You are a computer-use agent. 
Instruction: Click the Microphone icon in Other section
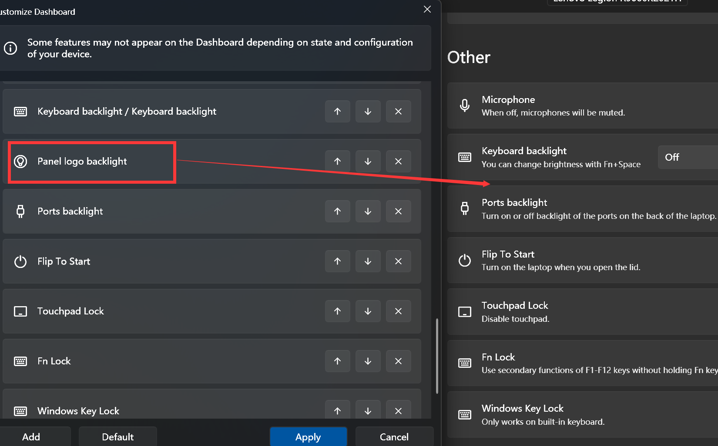(x=464, y=105)
